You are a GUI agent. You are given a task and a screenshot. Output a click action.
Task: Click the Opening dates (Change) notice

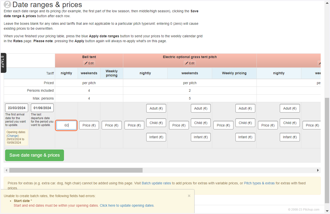tap(17, 137)
